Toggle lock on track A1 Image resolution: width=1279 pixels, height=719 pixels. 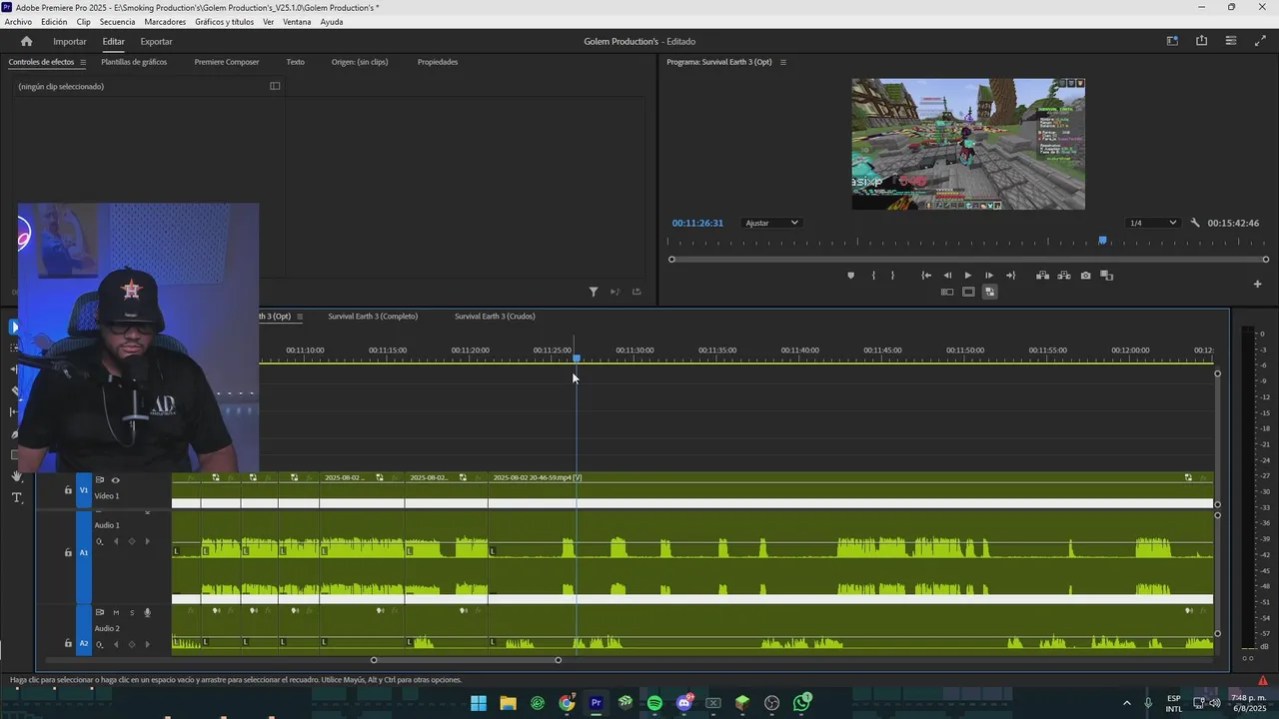68,552
